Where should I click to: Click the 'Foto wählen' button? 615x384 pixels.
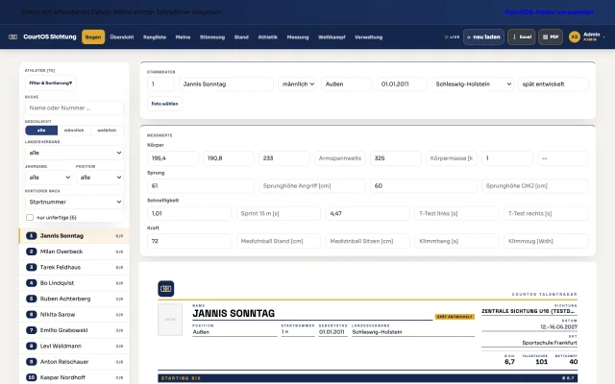[x=164, y=104]
